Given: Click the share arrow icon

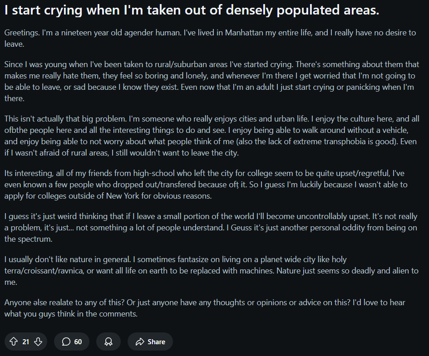Looking at the screenshot, I should coord(140,341).
